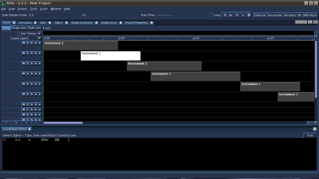Expand the third layer's options dropdown arrow
Viewport: 319px width, 179px height.
point(40,64)
